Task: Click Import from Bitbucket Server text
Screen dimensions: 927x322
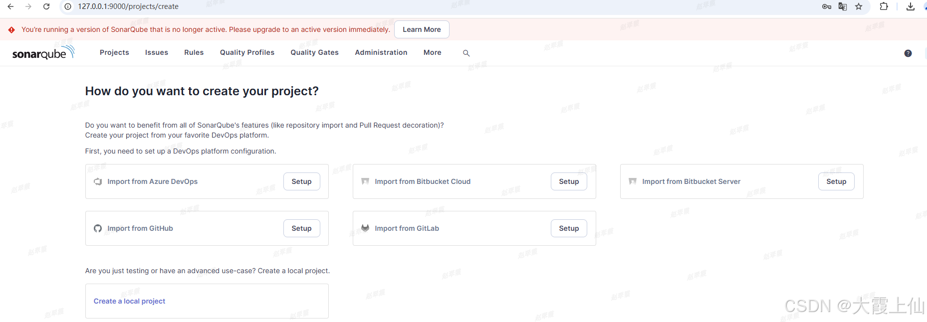Action: pyautogui.click(x=691, y=181)
